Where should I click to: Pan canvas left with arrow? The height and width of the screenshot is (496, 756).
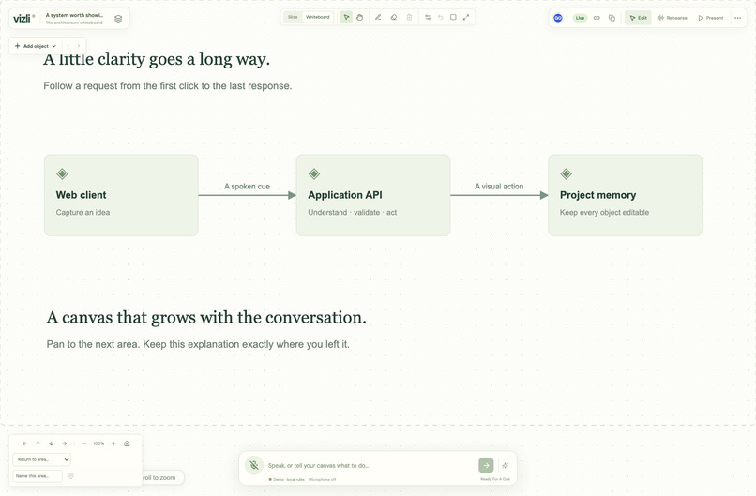[x=24, y=443]
